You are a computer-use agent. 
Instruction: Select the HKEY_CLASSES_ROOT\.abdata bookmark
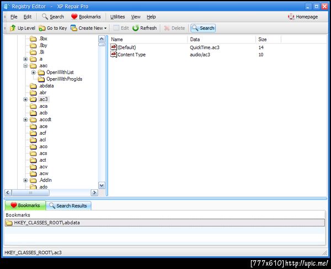[164, 223]
